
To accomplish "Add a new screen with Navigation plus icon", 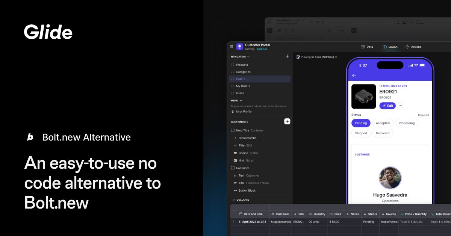I will [287, 56].
